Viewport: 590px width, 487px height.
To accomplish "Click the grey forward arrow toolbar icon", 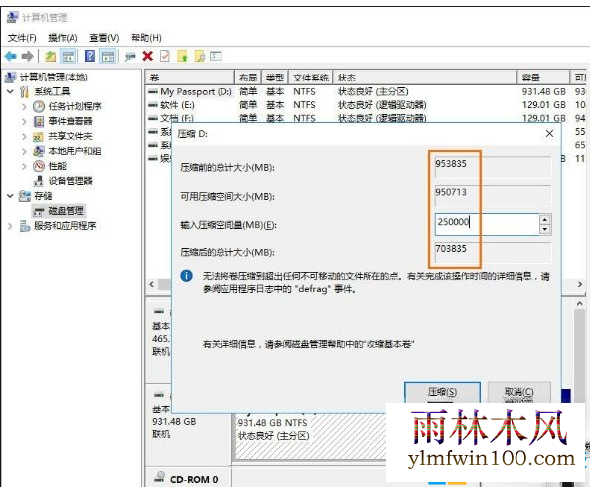I will point(28,57).
